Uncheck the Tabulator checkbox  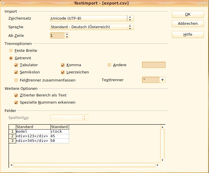pyautogui.click(x=16, y=65)
